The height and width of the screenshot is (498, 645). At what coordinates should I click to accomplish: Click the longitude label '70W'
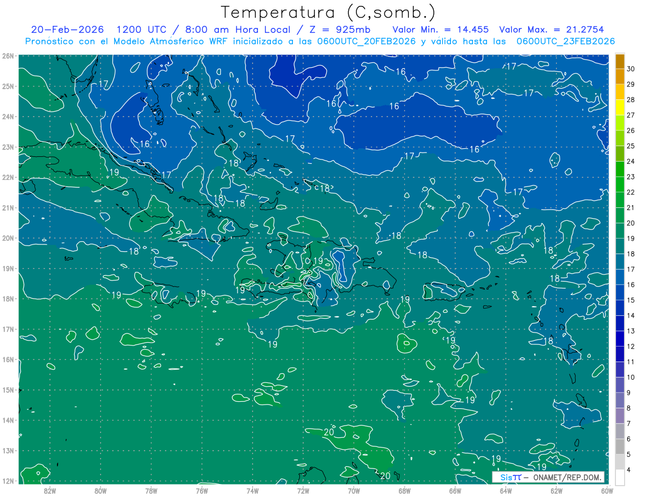tap(354, 491)
